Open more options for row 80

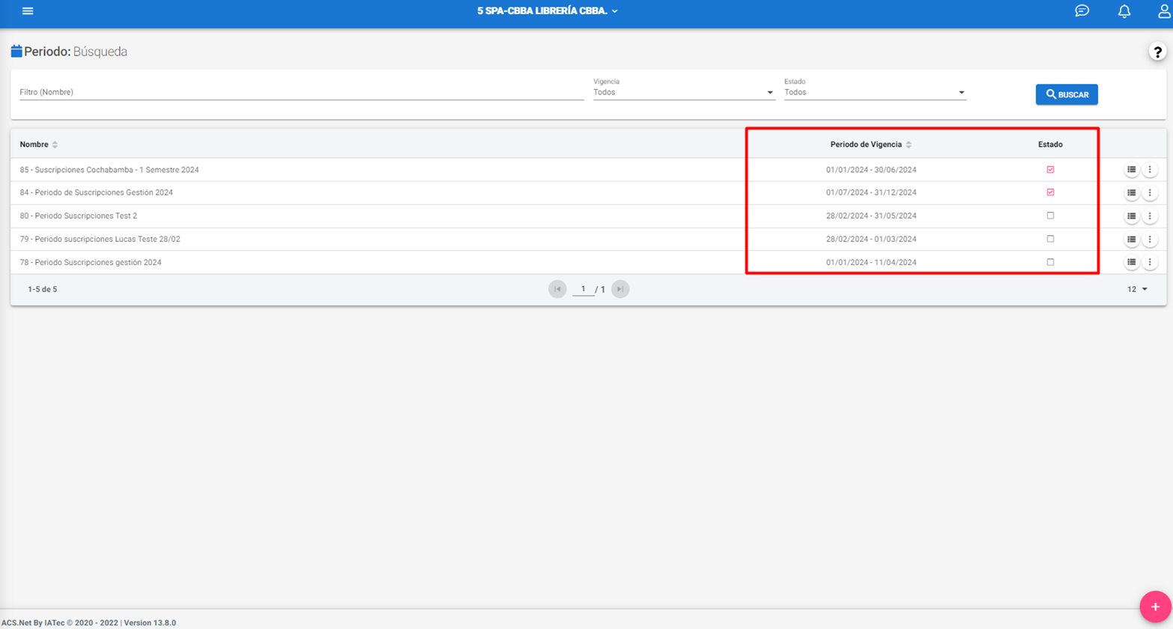point(1150,216)
